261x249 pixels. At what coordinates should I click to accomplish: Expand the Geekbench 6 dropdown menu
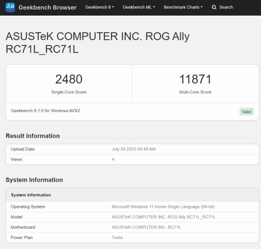pos(100,7)
